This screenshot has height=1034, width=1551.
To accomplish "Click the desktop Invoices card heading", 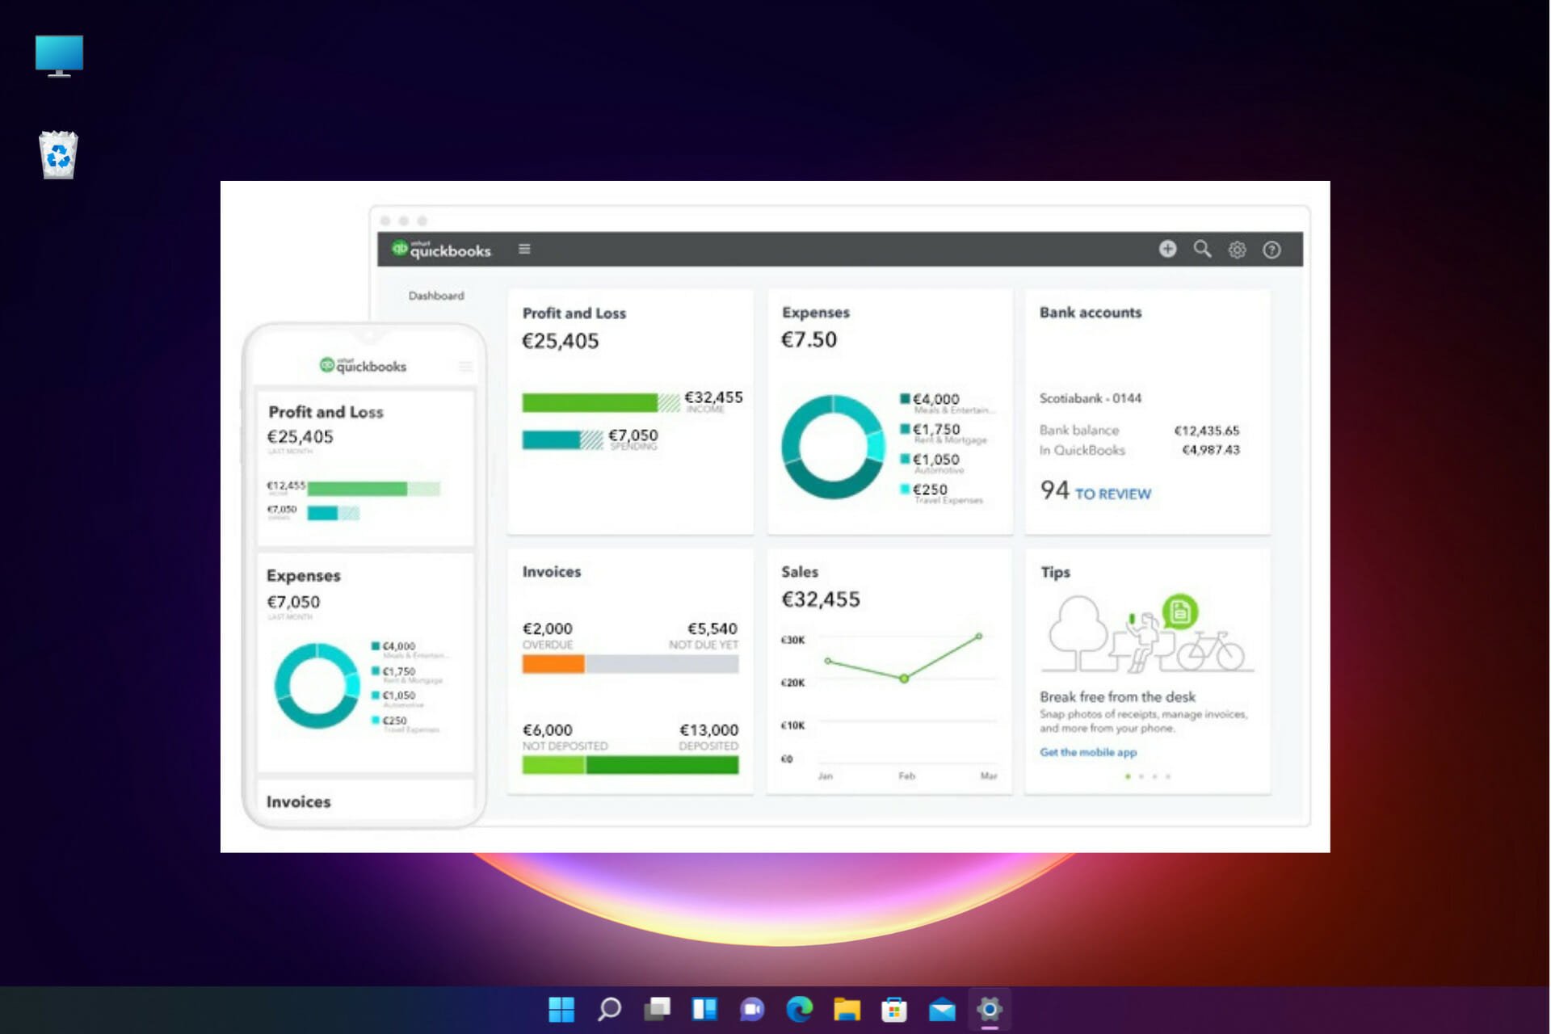I will pyautogui.click(x=552, y=572).
